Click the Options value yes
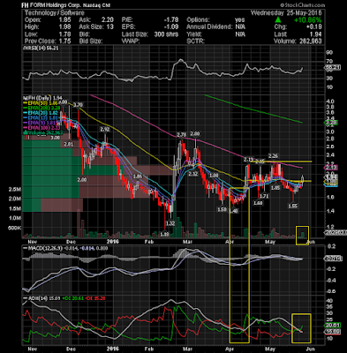 point(240,20)
